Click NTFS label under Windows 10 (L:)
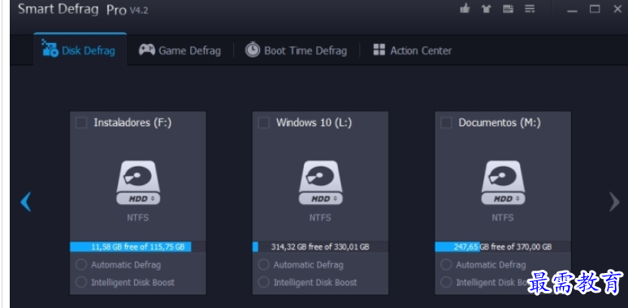 (x=320, y=218)
